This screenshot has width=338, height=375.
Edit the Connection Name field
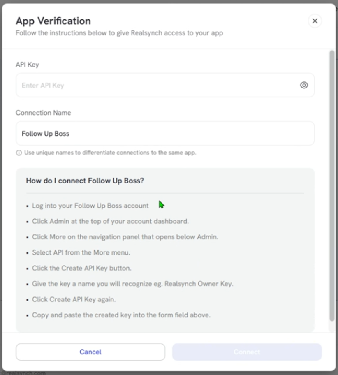tap(165, 134)
